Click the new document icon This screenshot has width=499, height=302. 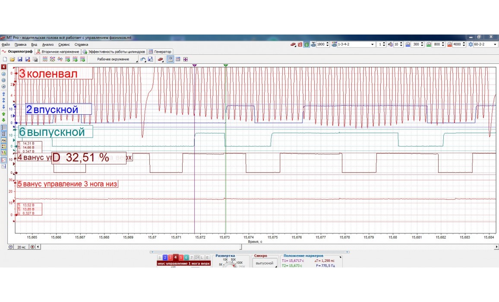coord(5,59)
